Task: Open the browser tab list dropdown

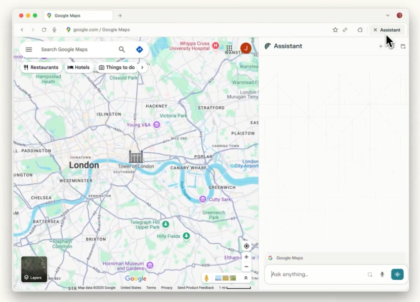Action: coord(388,16)
